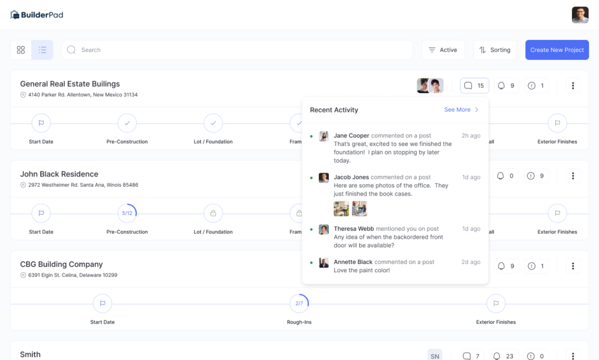Click the BuilderPad logo
Image resolution: width=599 pixels, height=360 pixels.
[37, 15]
